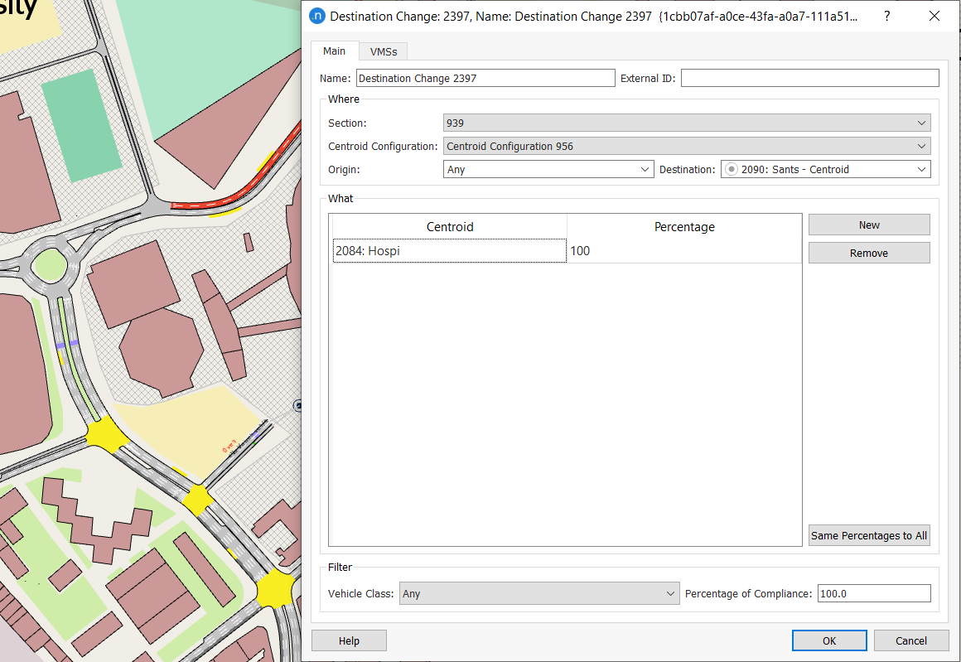
Task: Close the Destination Change dialog window
Action: click(x=934, y=17)
